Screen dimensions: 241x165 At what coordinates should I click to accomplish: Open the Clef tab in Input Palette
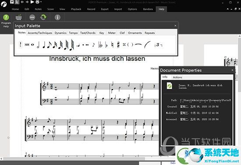pos(122,33)
